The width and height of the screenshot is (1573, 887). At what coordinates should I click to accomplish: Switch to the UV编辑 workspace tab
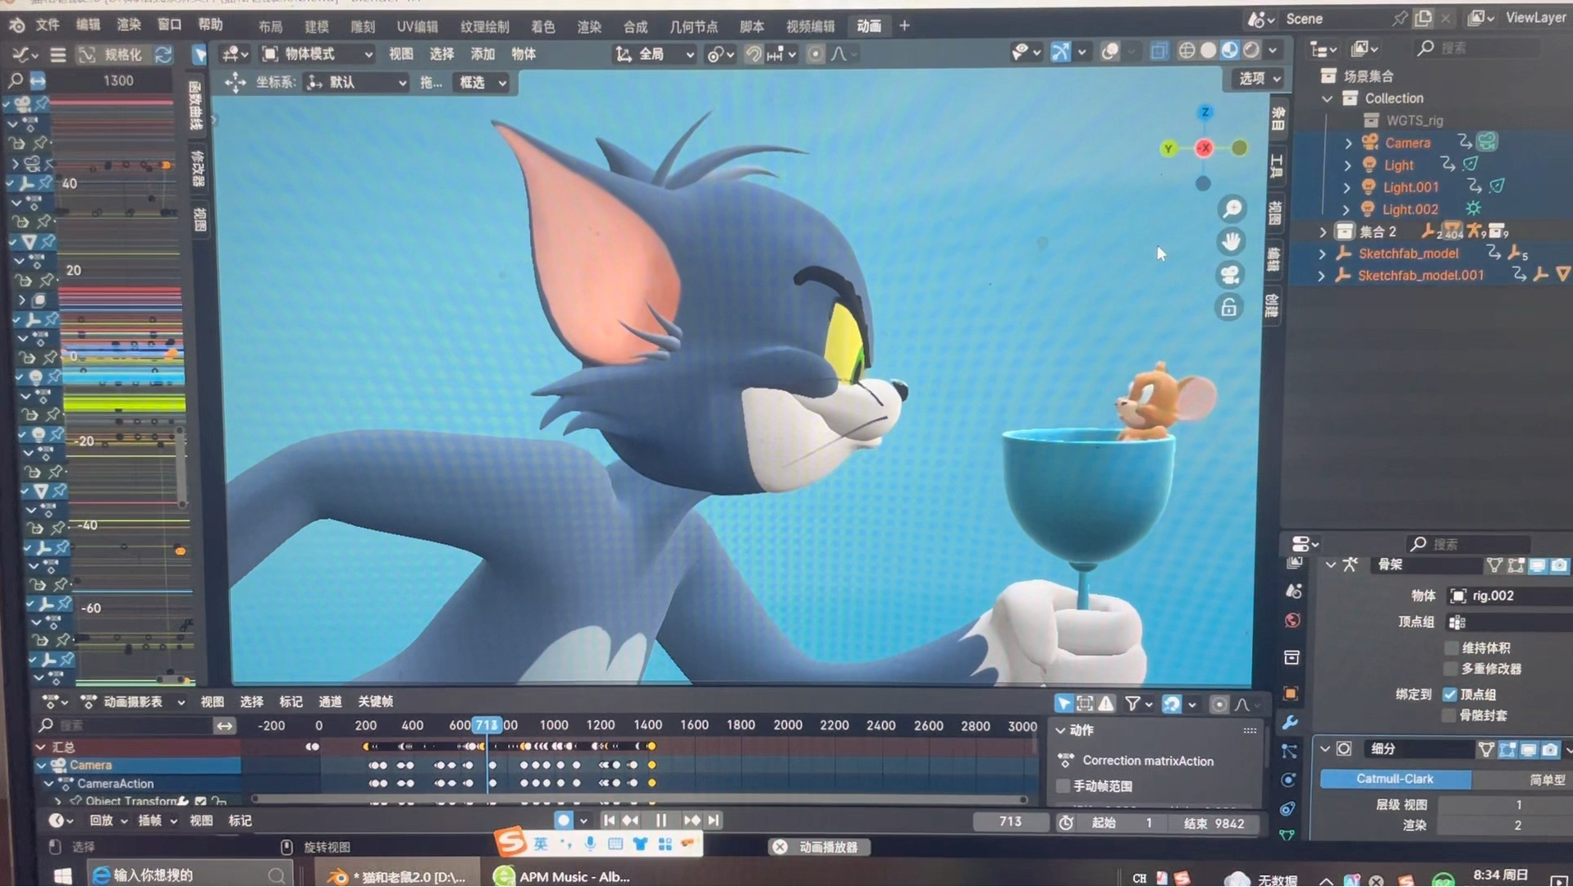tap(417, 26)
